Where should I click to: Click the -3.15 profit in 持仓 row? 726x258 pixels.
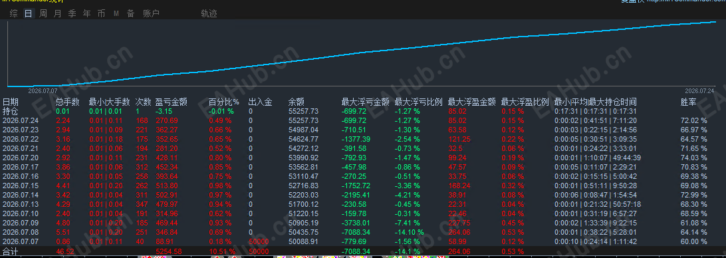pos(164,111)
